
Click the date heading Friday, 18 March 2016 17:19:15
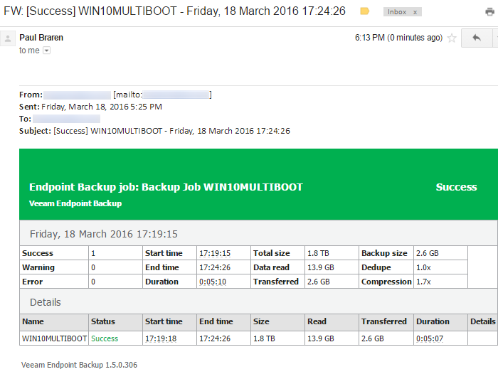104,234
